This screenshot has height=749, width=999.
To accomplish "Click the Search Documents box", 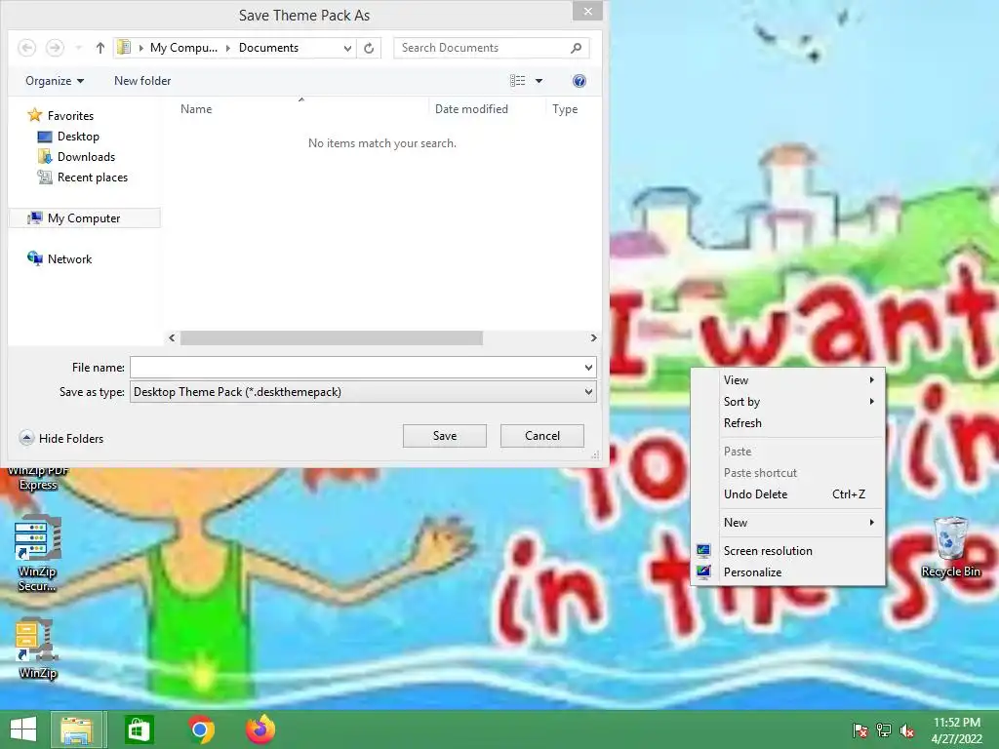I will (x=481, y=48).
